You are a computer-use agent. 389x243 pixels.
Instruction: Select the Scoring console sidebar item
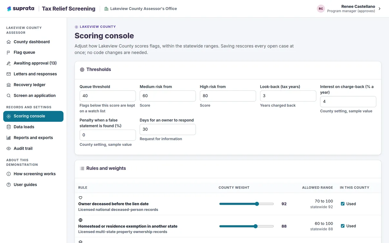click(x=33, y=116)
